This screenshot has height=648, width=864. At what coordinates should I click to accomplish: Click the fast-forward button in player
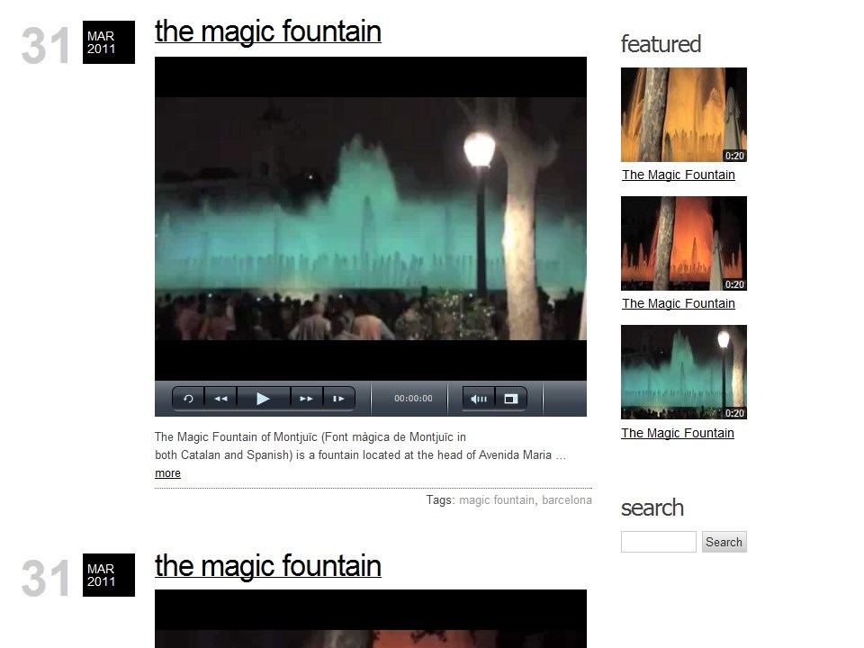[306, 399]
